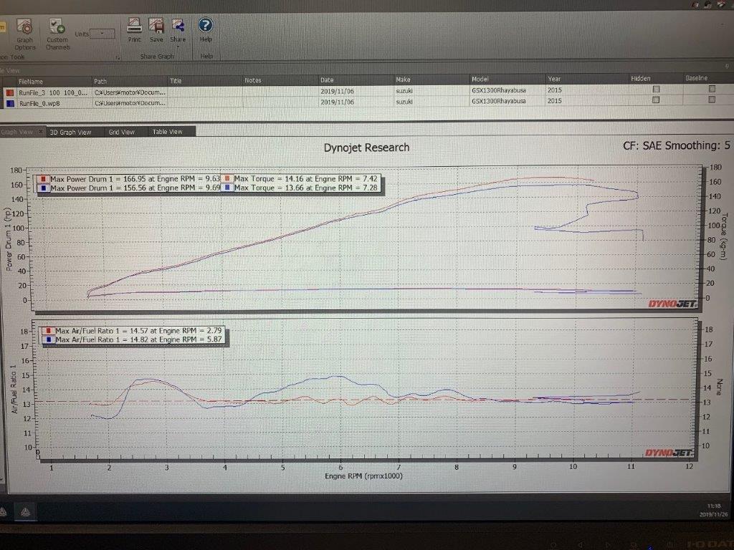Open the Grid View tab
This screenshot has height=550, width=734.
121,132
